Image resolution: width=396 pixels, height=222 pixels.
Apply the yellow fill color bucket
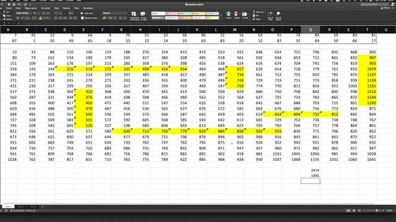click(40, 18)
